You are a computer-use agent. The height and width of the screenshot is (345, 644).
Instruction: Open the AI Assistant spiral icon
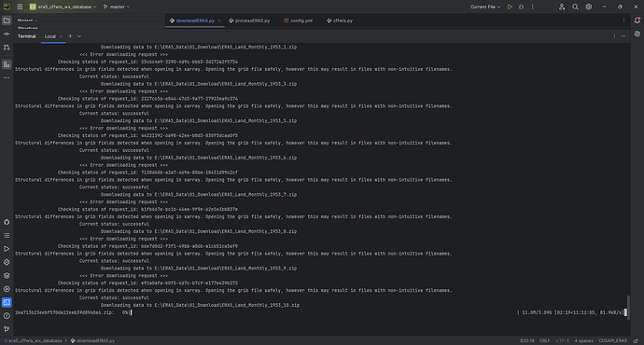point(637,34)
